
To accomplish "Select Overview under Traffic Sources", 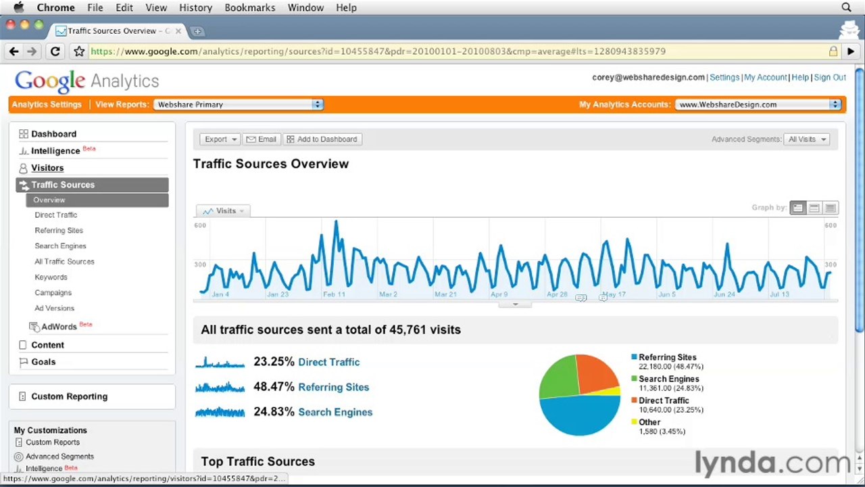I will click(x=97, y=200).
